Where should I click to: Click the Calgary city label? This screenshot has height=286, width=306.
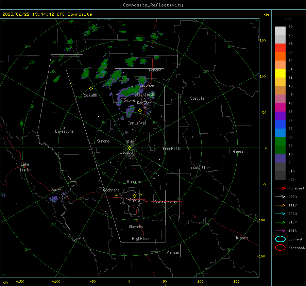pyautogui.click(x=133, y=200)
